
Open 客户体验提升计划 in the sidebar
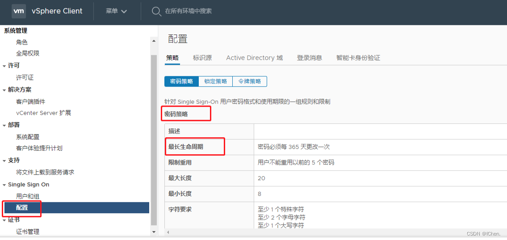pos(39,148)
